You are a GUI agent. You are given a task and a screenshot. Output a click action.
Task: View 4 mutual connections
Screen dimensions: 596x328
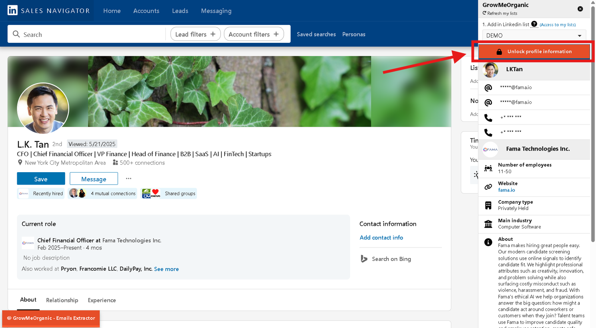[102, 193]
